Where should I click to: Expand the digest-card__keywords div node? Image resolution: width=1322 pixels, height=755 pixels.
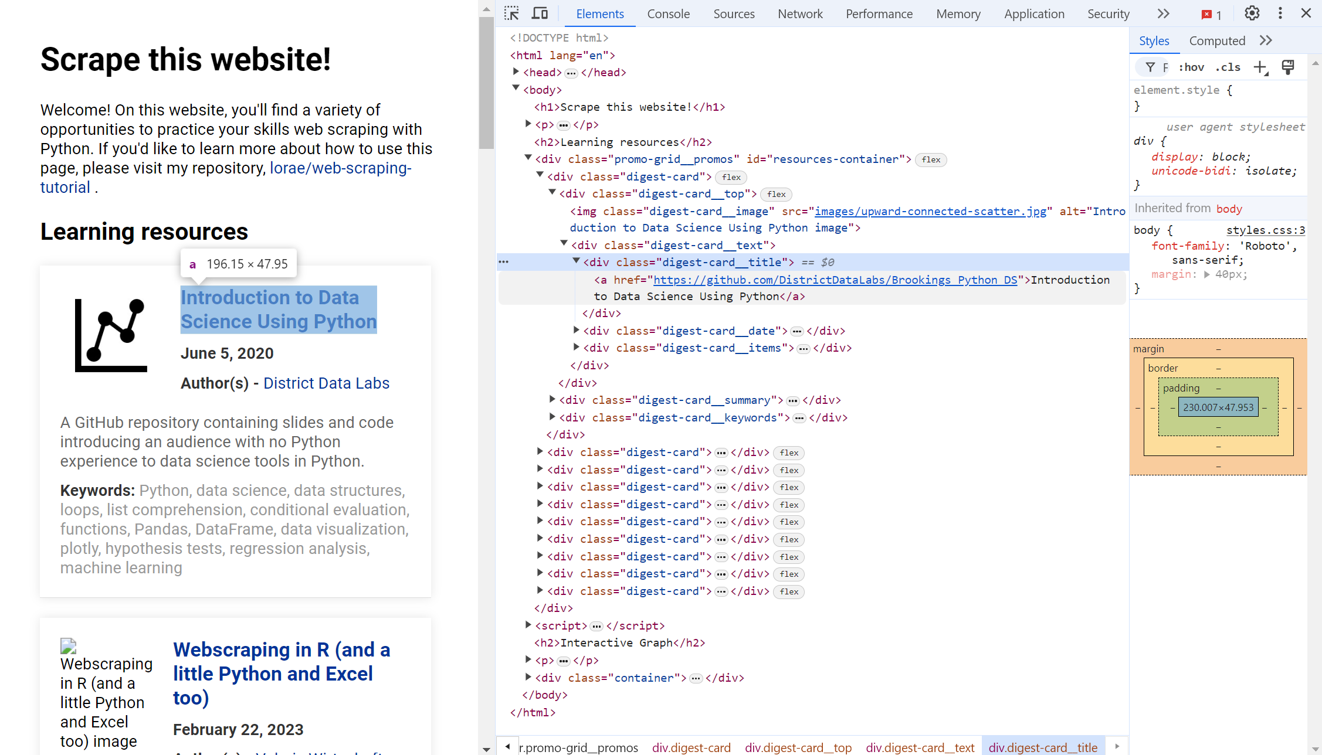(552, 417)
